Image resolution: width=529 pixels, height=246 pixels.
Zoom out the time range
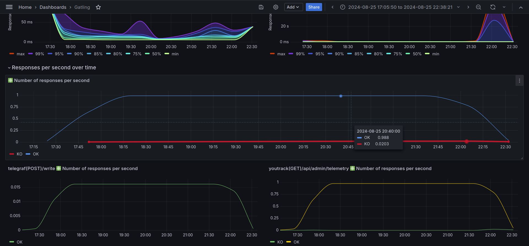(479, 7)
